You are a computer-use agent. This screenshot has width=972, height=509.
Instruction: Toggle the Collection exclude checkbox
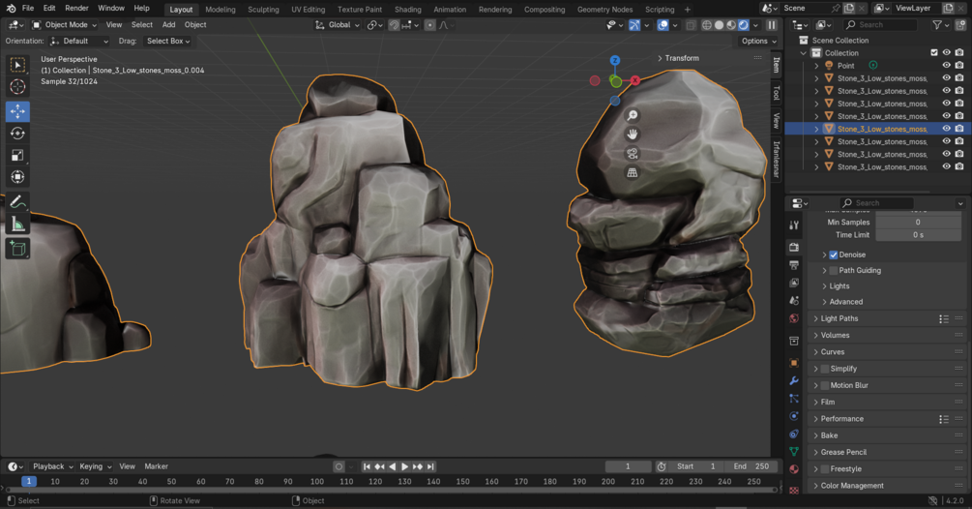[934, 52]
